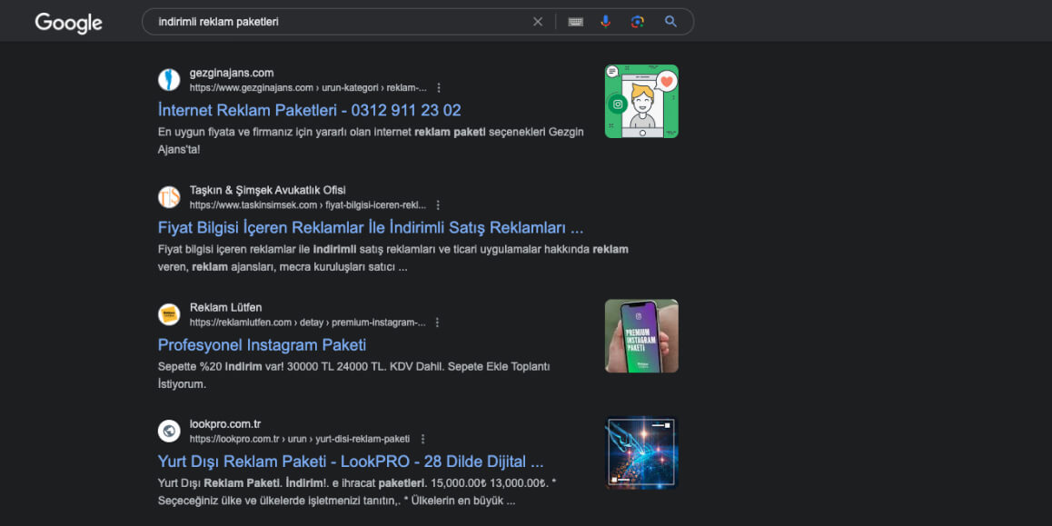
Task: Click snippet starting 'Fiyat bilgisi içeren reklamlar ile'
Action: coord(393,258)
